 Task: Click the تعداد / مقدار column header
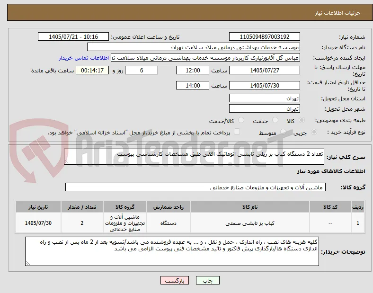click(82, 207)
